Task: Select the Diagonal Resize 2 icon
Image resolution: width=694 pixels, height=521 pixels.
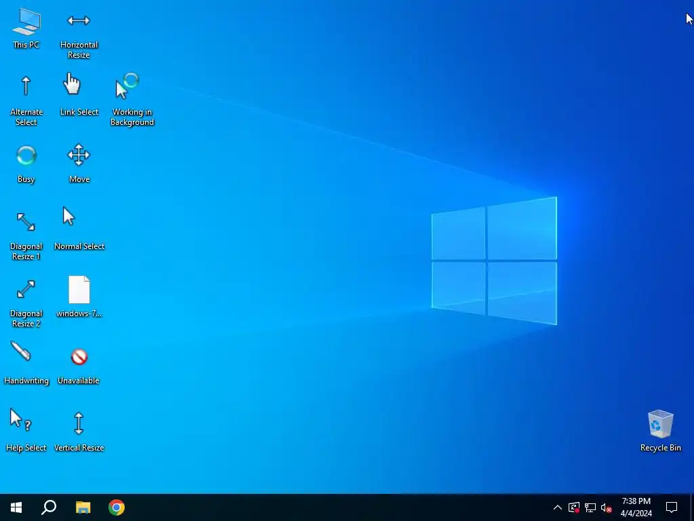Action: point(26,289)
